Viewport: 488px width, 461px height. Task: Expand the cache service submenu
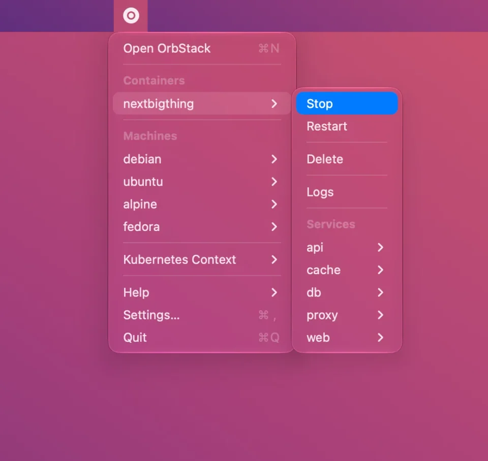[347, 270]
